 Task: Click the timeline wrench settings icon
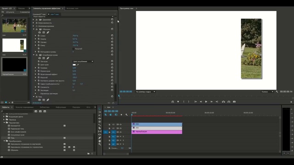point(126,115)
